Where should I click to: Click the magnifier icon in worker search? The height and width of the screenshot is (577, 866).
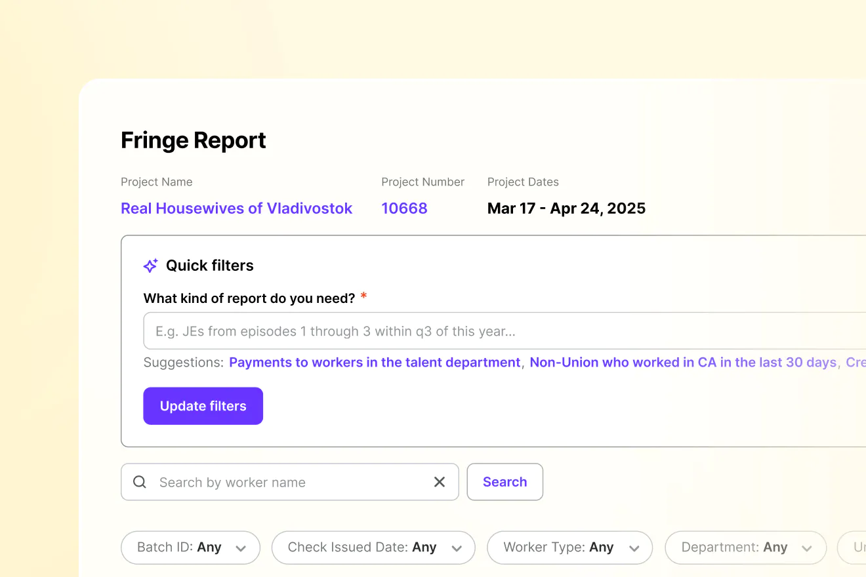coord(140,482)
